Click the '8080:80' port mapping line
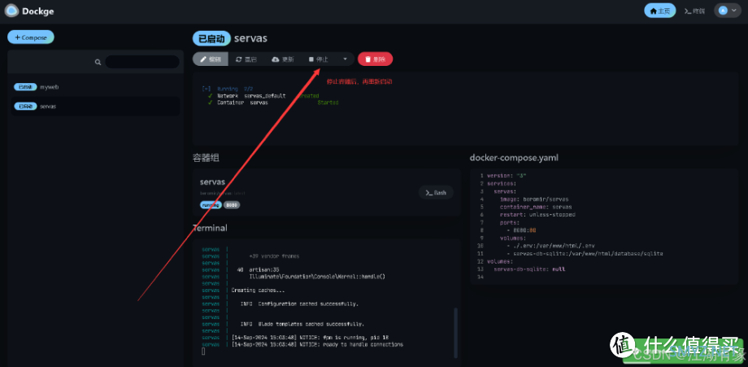 (x=521, y=230)
